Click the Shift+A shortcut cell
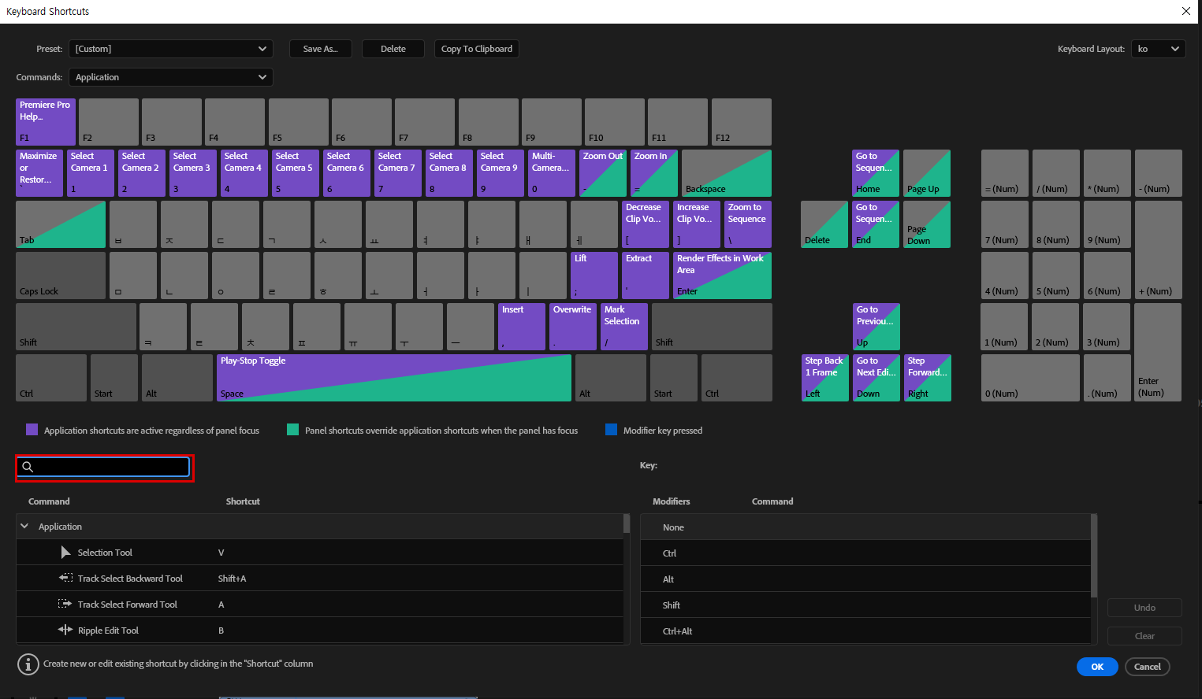 (232, 579)
